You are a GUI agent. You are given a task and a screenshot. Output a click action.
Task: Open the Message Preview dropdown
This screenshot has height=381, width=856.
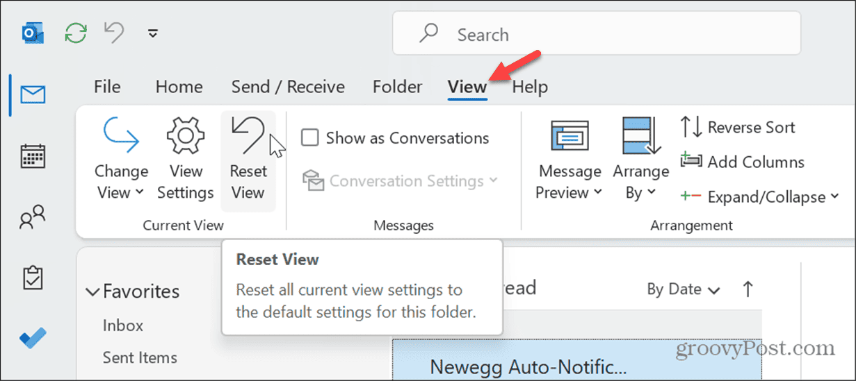point(570,160)
